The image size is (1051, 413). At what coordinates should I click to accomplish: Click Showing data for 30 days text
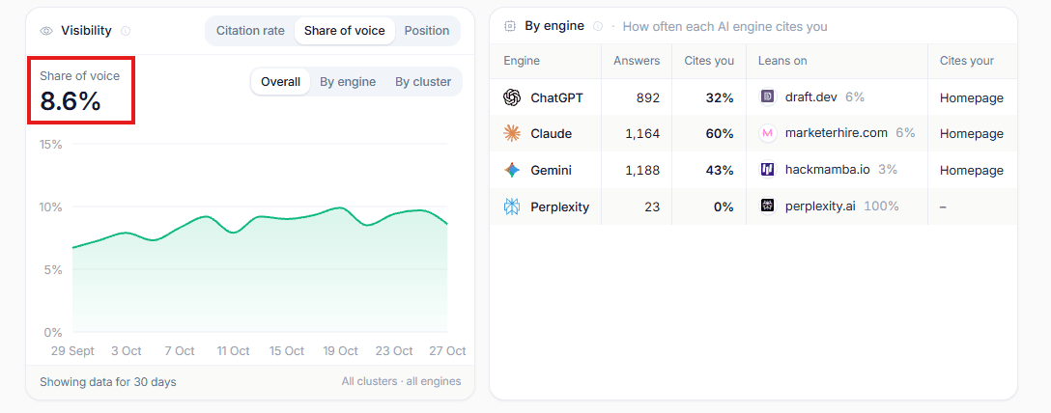click(x=108, y=382)
